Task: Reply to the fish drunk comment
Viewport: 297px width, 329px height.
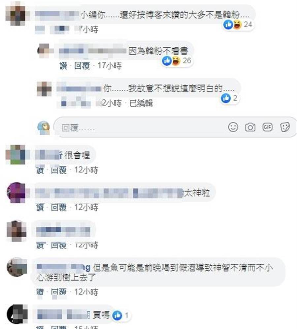Action: pyautogui.click(x=59, y=292)
